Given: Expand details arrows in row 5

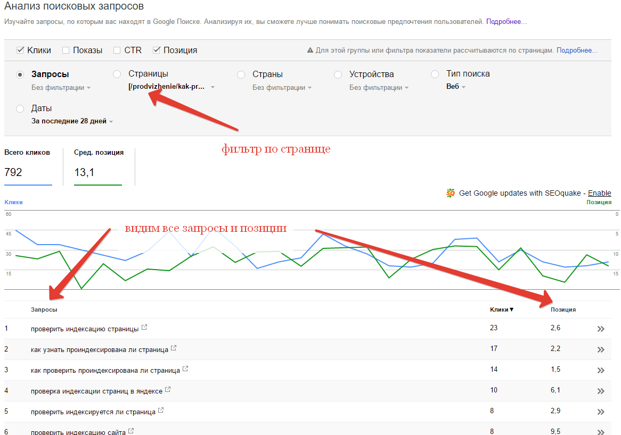Looking at the screenshot, I should (x=601, y=412).
